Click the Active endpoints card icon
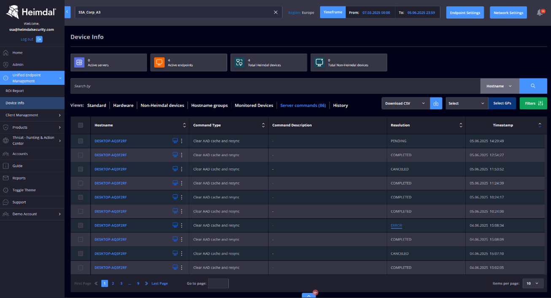The width and height of the screenshot is (551, 298). point(159,62)
